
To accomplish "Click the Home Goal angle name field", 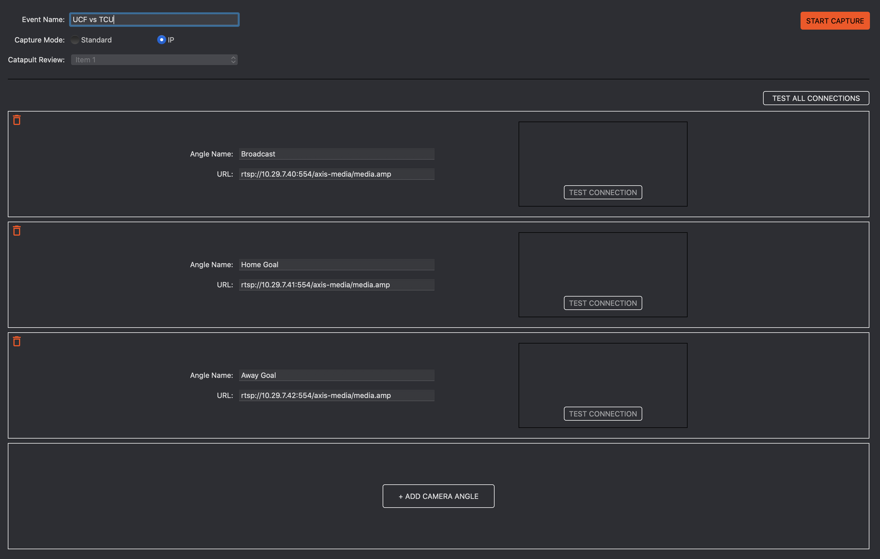I will (x=336, y=264).
